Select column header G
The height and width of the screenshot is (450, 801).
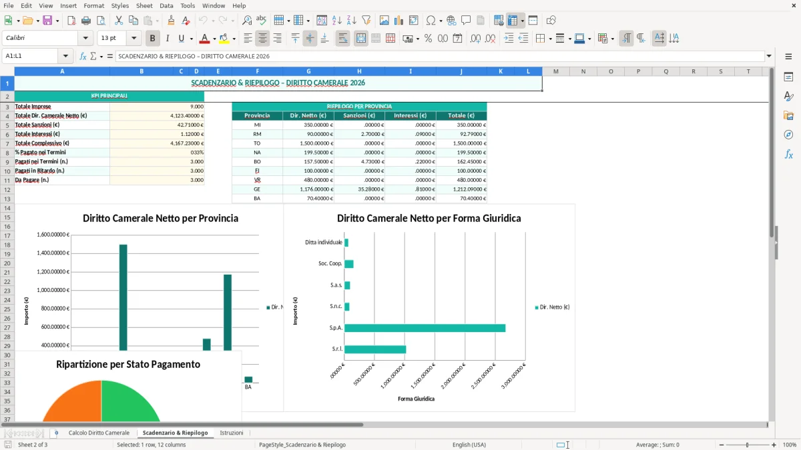click(308, 71)
